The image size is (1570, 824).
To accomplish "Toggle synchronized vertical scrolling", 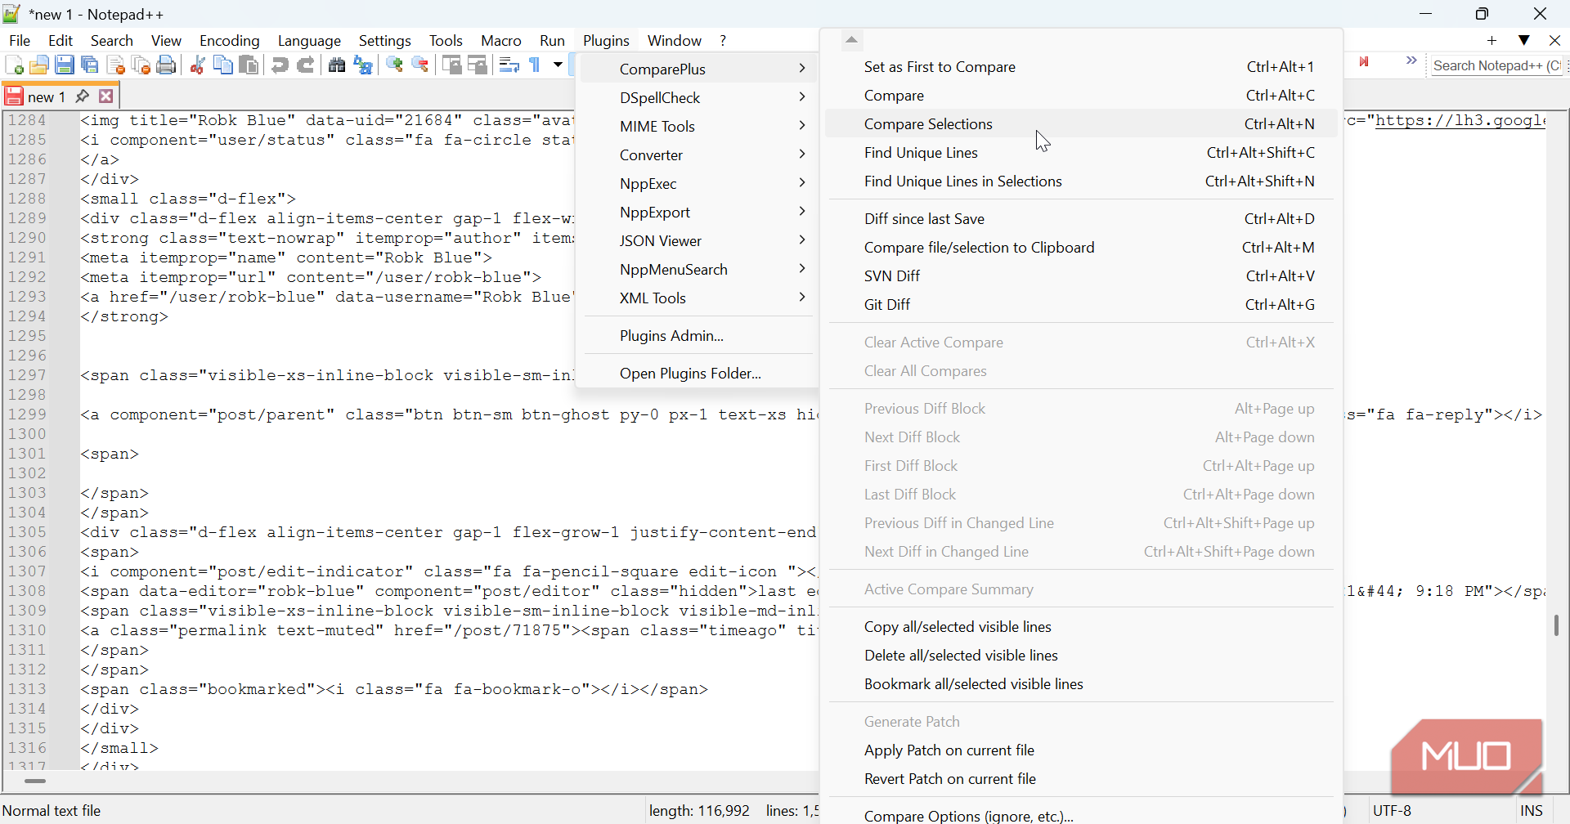I will click(x=451, y=65).
